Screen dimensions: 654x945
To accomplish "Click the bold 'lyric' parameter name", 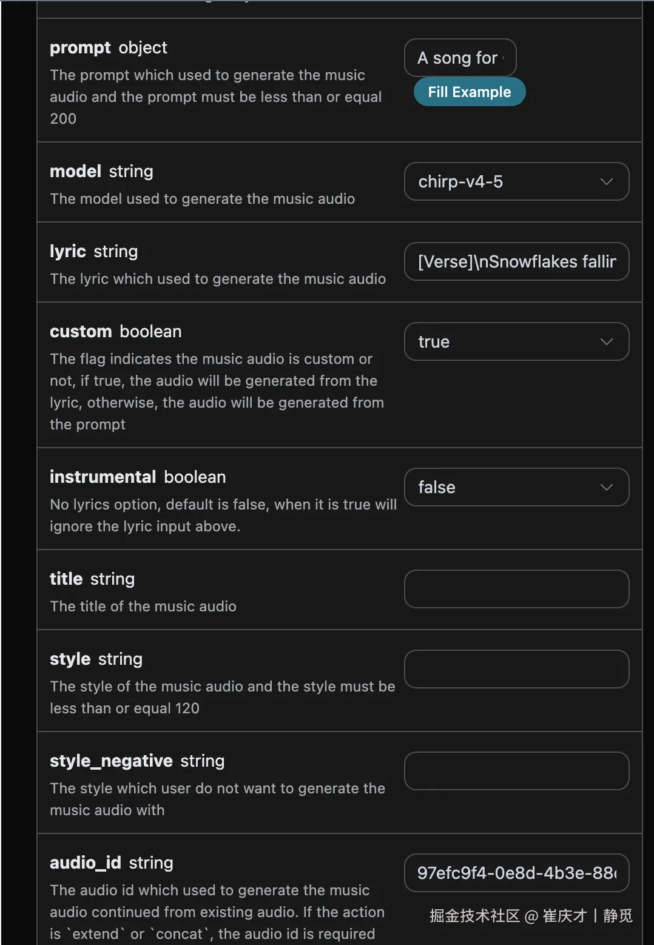I will click(x=68, y=252).
